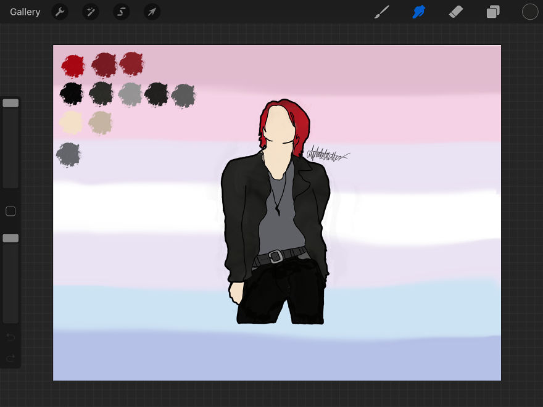Open the Layers panel

point(492,11)
